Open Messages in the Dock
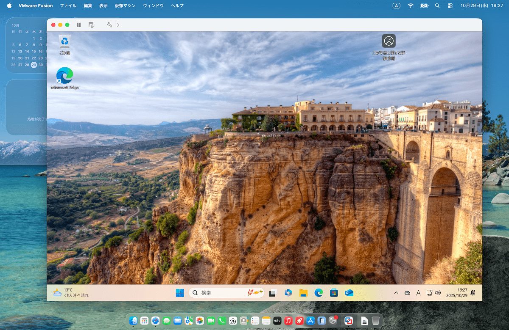Screen dimensions: 509x330 (166, 321)
